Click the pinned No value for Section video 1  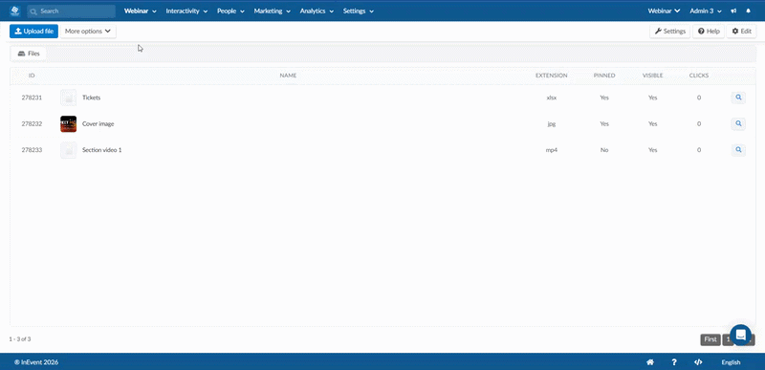pos(604,150)
